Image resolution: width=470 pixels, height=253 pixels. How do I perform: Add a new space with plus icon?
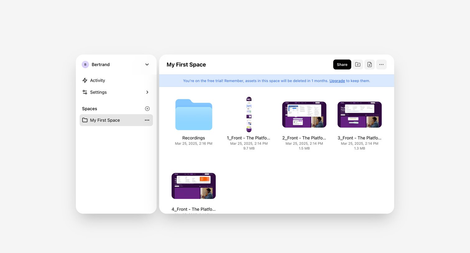point(147,109)
